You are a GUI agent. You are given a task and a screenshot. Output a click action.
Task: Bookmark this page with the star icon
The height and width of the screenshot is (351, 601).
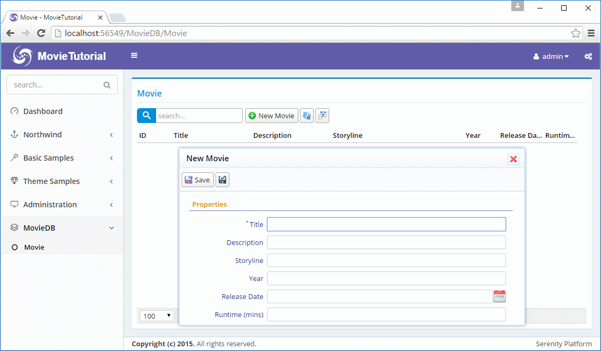[576, 33]
